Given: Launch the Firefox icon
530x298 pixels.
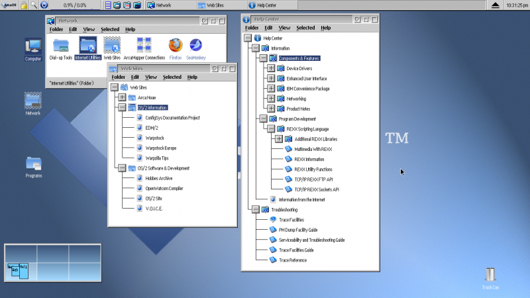Looking at the screenshot, I should 176,49.
